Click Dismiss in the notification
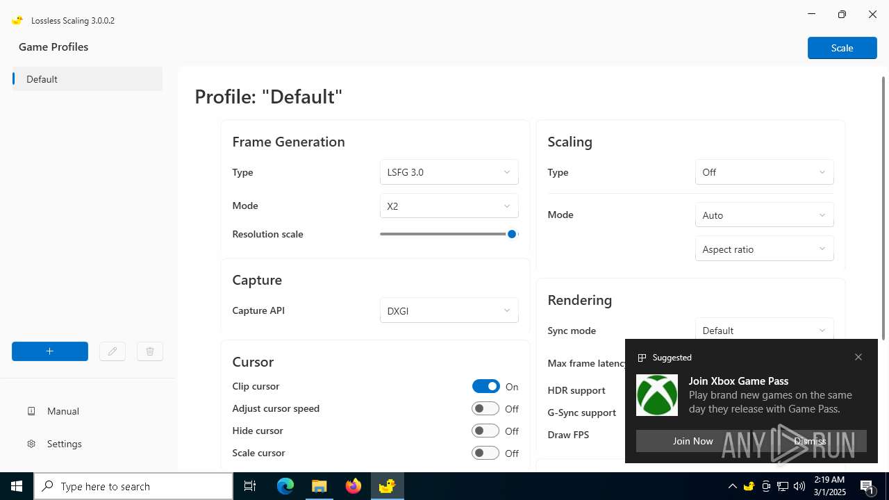889x500 pixels. tap(810, 441)
